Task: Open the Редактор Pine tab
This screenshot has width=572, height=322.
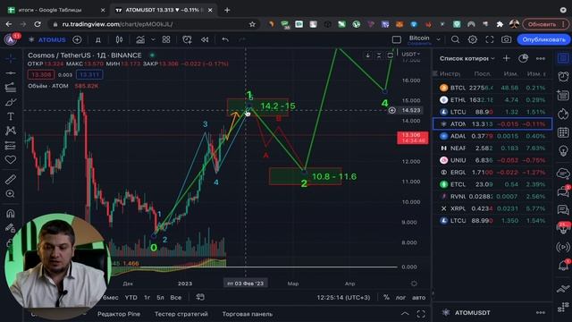Action: 119,314
